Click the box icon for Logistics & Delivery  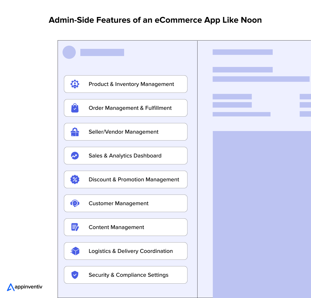pyautogui.click(x=75, y=251)
